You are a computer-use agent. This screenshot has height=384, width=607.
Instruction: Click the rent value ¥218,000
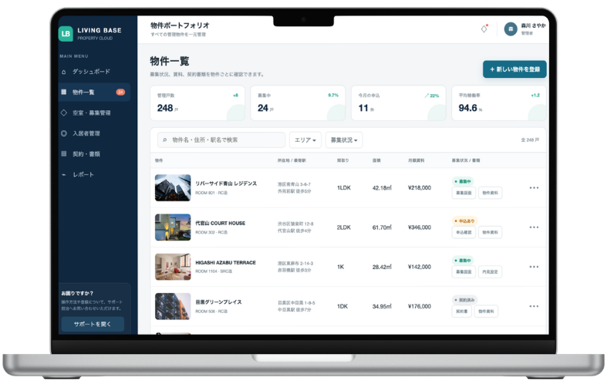point(420,187)
